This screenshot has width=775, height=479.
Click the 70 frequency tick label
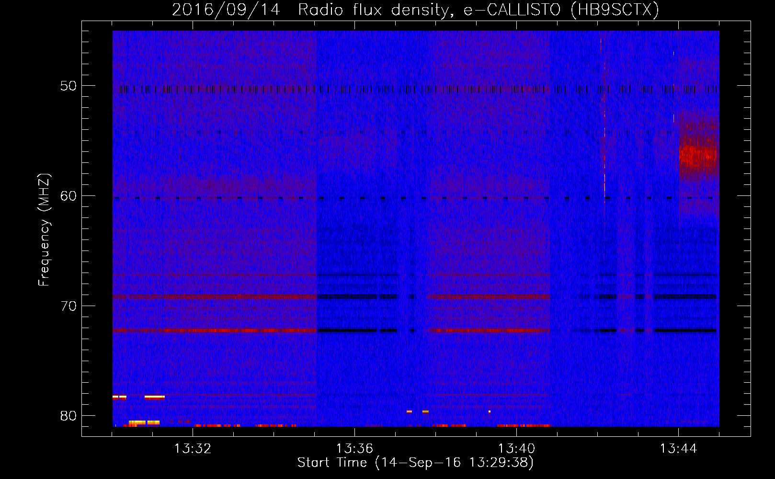68,306
